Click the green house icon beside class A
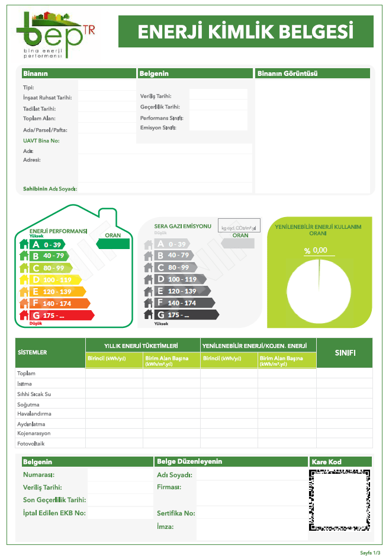Screen dimensions: 389x558 (x=24, y=244)
